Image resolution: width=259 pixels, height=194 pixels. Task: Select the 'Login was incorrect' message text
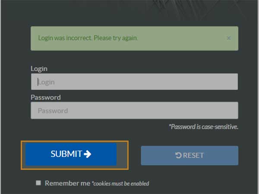(88, 38)
